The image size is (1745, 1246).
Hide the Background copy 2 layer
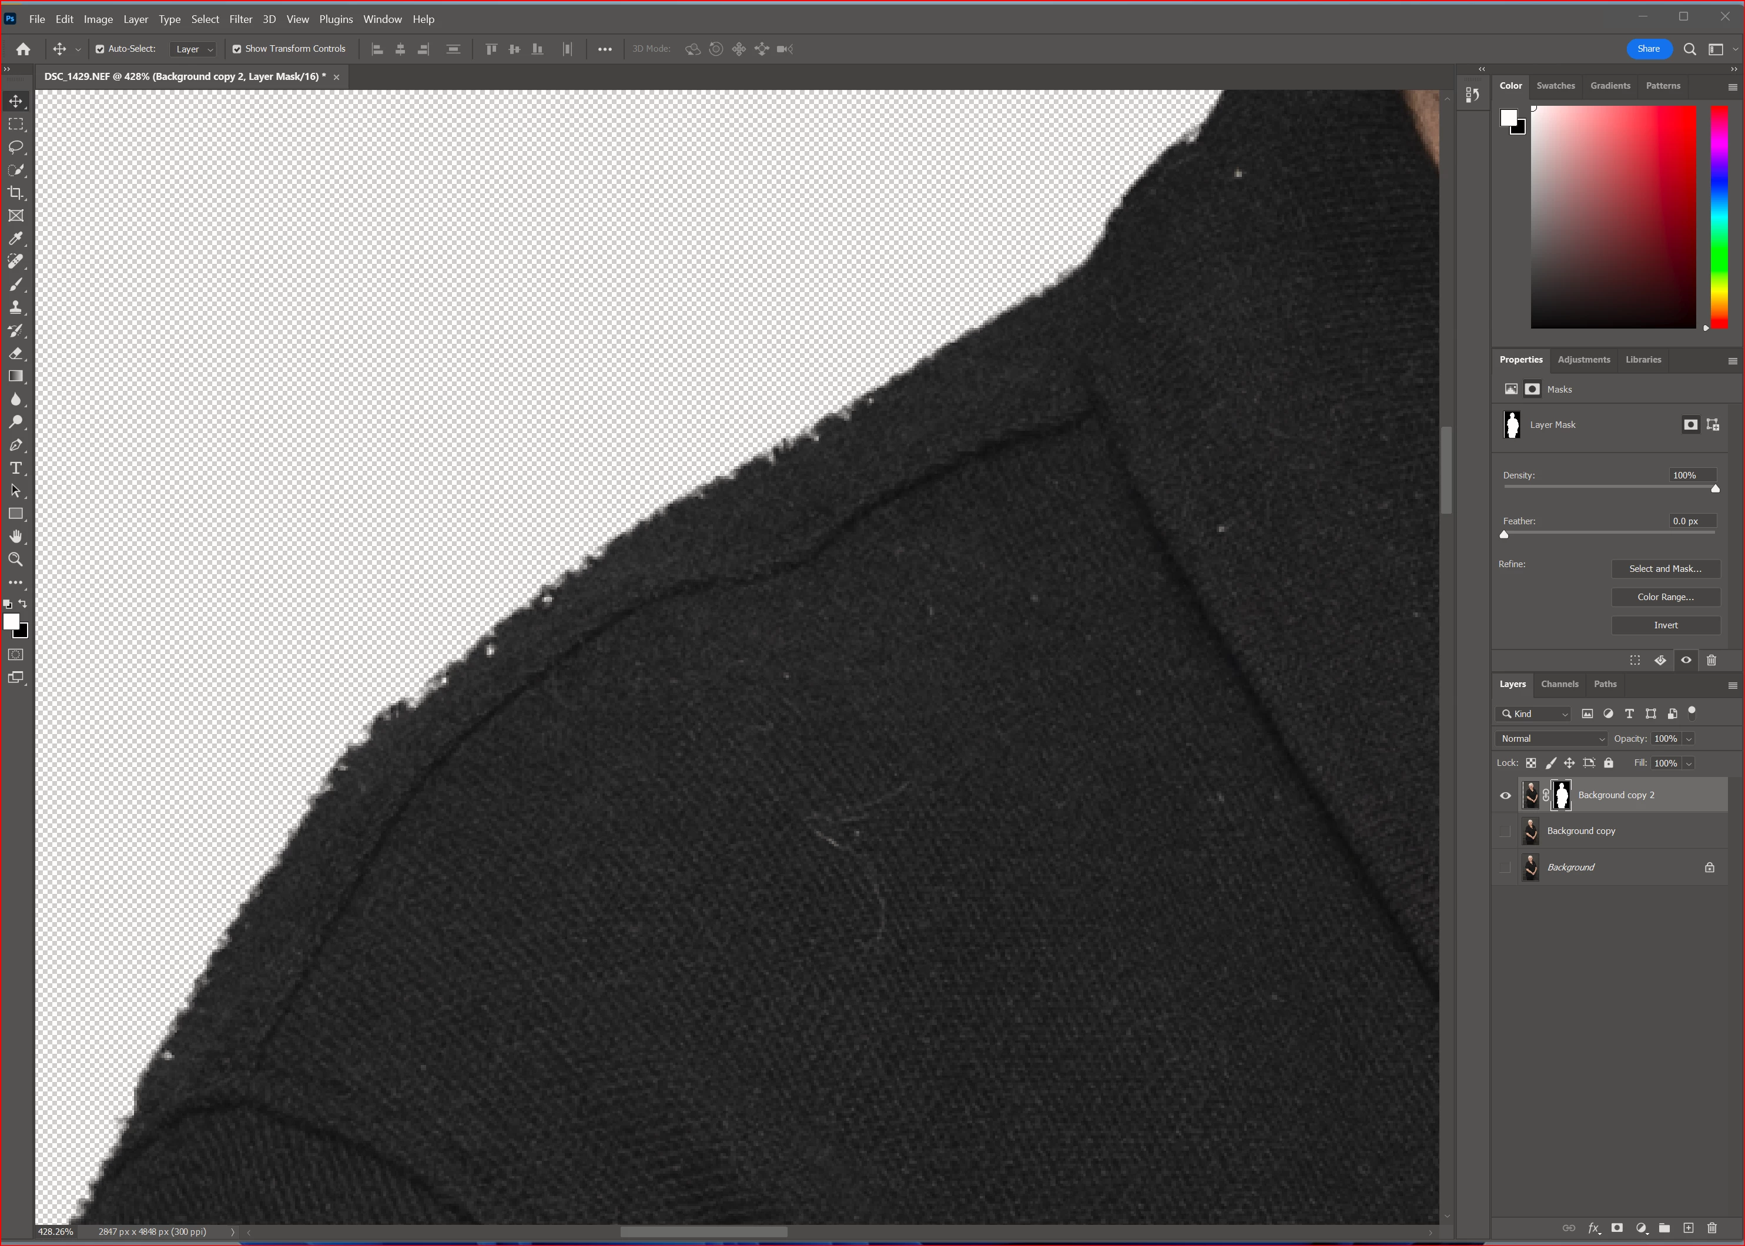[1505, 796]
